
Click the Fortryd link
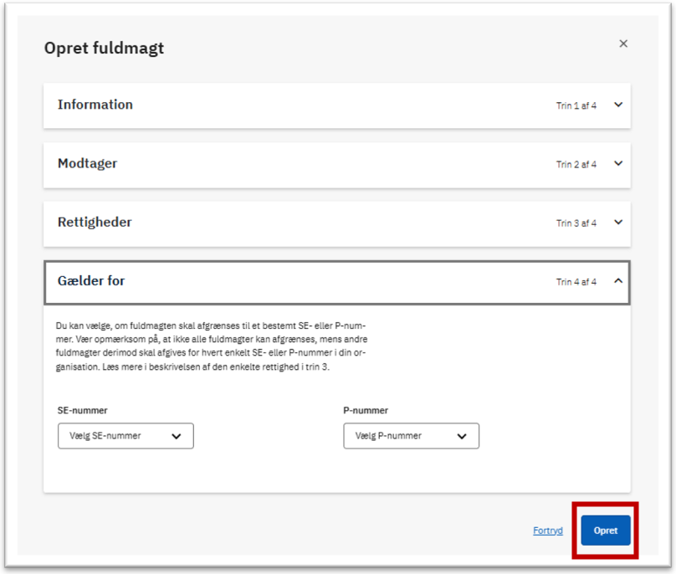coord(547,530)
